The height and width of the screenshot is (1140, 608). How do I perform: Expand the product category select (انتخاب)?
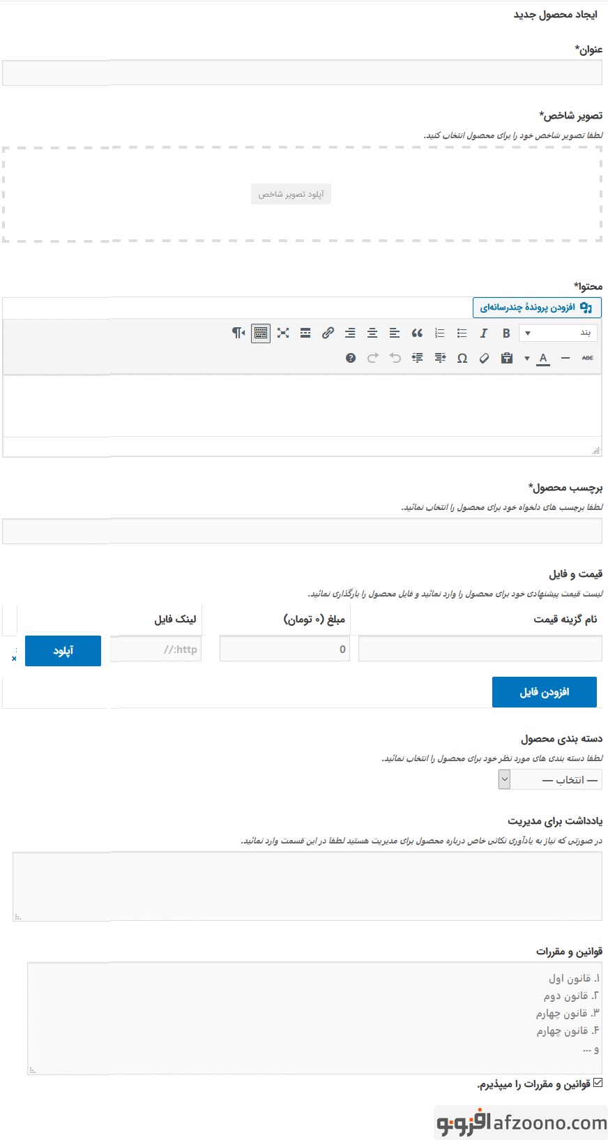[550, 779]
